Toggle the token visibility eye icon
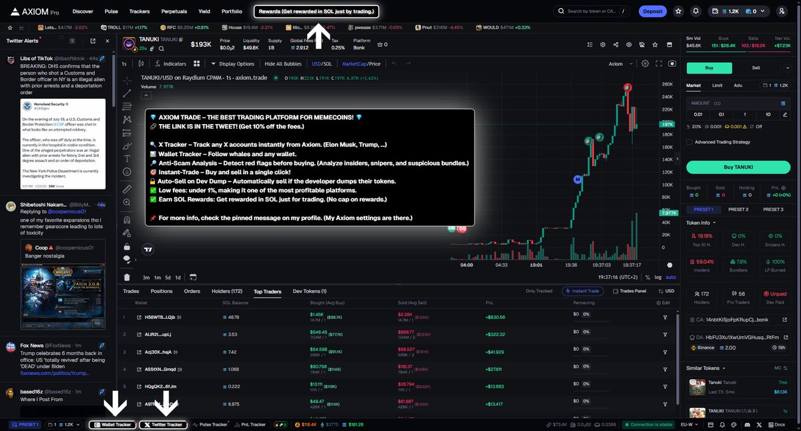This screenshot has height=431, width=801. [628, 44]
